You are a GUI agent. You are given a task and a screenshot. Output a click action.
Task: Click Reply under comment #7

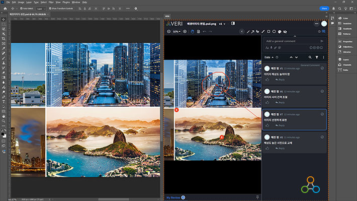pos(280,125)
